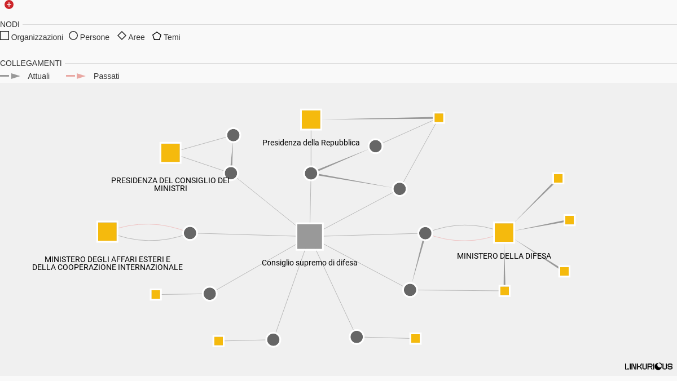This screenshot has height=381, width=677.
Task: Click the grey Attuali arrow legend icon
Action: tap(10, 76)
